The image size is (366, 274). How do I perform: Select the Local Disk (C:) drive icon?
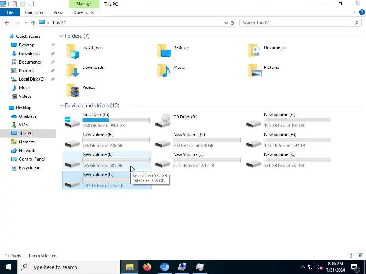(72, 121)
